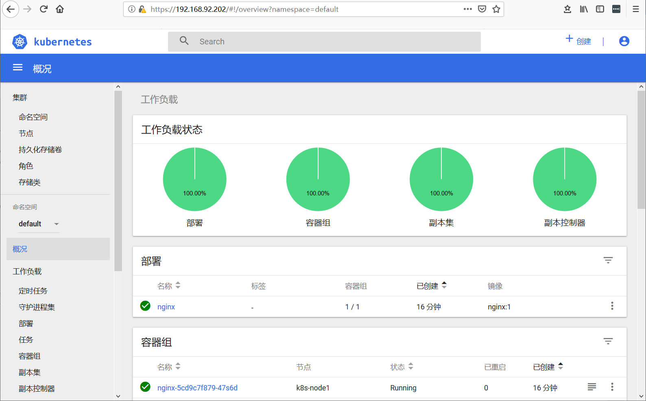
Task: Open filter for 容器组 card
Action: tap(608, 341)
